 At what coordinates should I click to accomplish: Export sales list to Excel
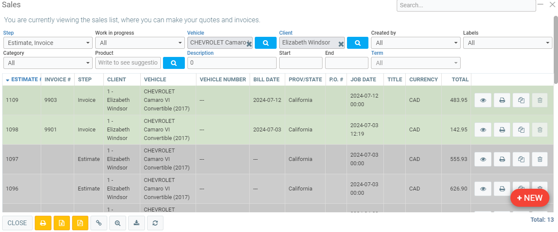point(62,223)
